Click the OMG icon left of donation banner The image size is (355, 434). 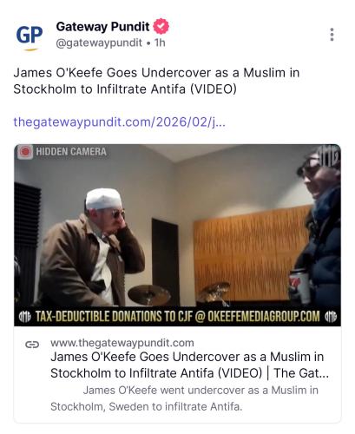tap(25, 317)
